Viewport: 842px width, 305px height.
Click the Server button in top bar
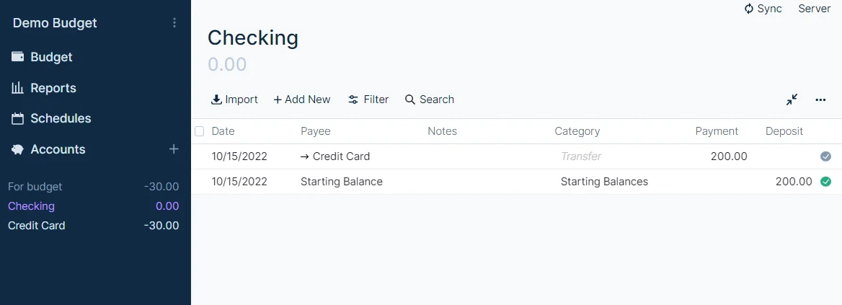pos(814,9)
